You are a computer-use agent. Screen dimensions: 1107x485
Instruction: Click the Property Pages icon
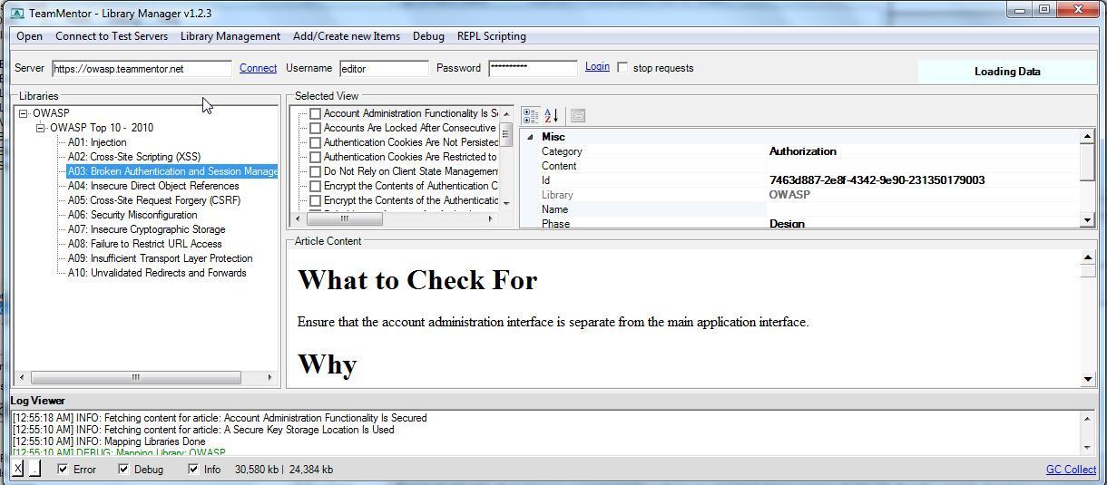pos(578,116)
